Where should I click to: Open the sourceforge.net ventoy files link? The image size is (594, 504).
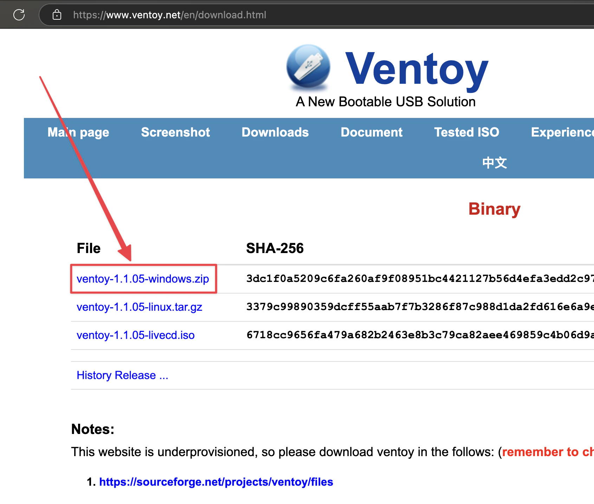216,482
